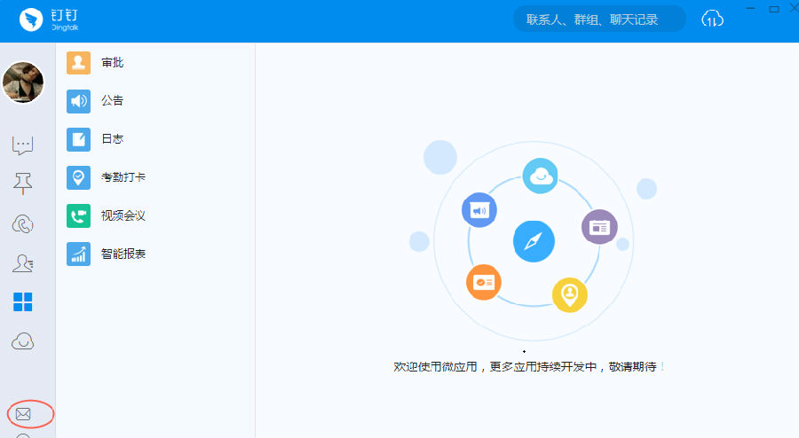Open the DING pin sidebar icon

point(22,184)
